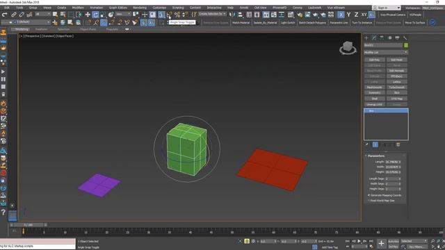Toggle Real-World Map Size checkbox
The height and width of the screenshot is (250, 445).
coord(369,201)
